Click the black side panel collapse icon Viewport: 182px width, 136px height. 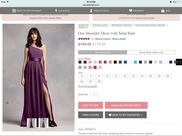(179, 62)
